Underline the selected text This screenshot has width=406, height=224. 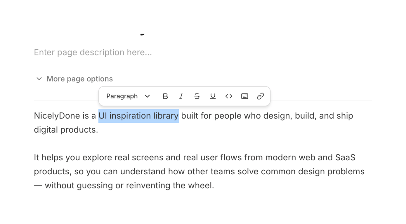pos(213,96)
